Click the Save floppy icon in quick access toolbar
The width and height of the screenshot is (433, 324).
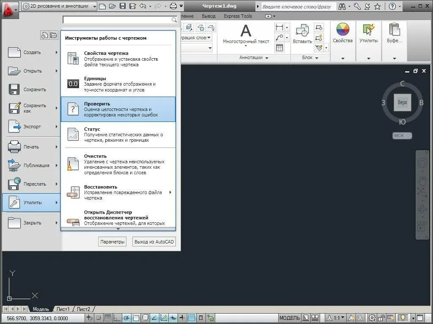point(122,6)
